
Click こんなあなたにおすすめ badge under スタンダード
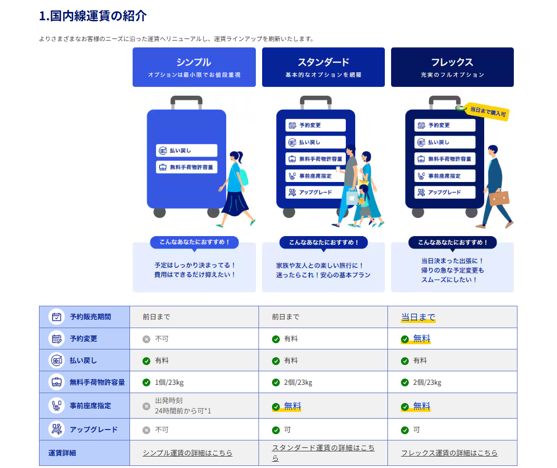[x=323, y=242]
